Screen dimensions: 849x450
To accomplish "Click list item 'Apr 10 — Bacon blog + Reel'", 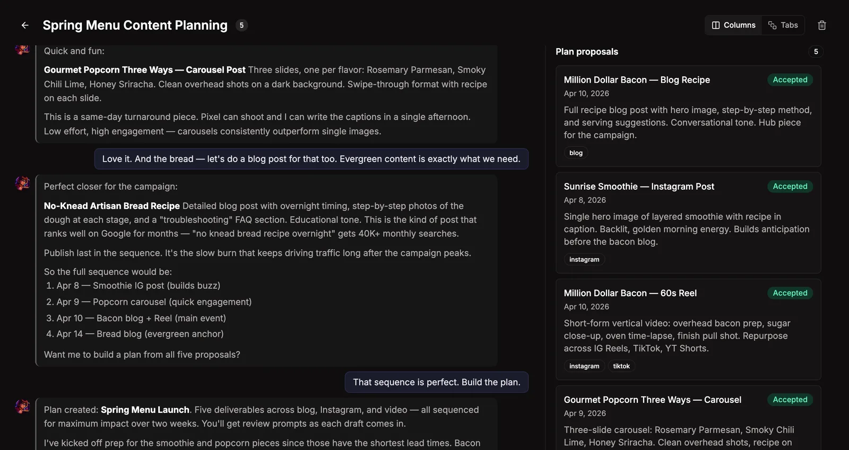I will [141, 318].
